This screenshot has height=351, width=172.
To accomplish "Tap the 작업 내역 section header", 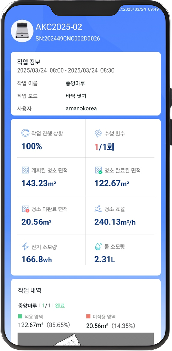I will (x=29, y=291).
